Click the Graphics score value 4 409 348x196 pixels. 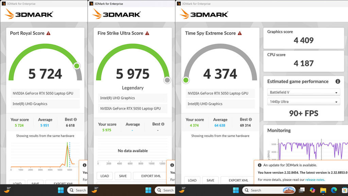[x=303, y=40]
